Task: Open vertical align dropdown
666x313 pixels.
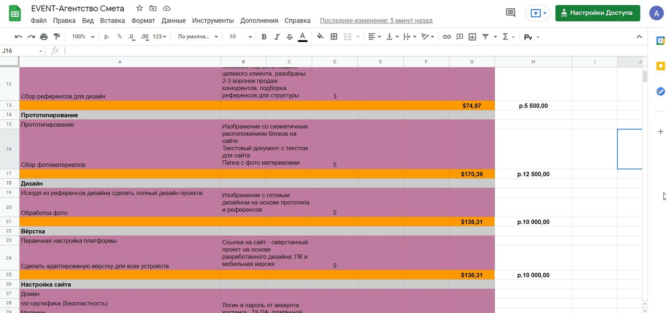Action: click(x=392, y=37)
